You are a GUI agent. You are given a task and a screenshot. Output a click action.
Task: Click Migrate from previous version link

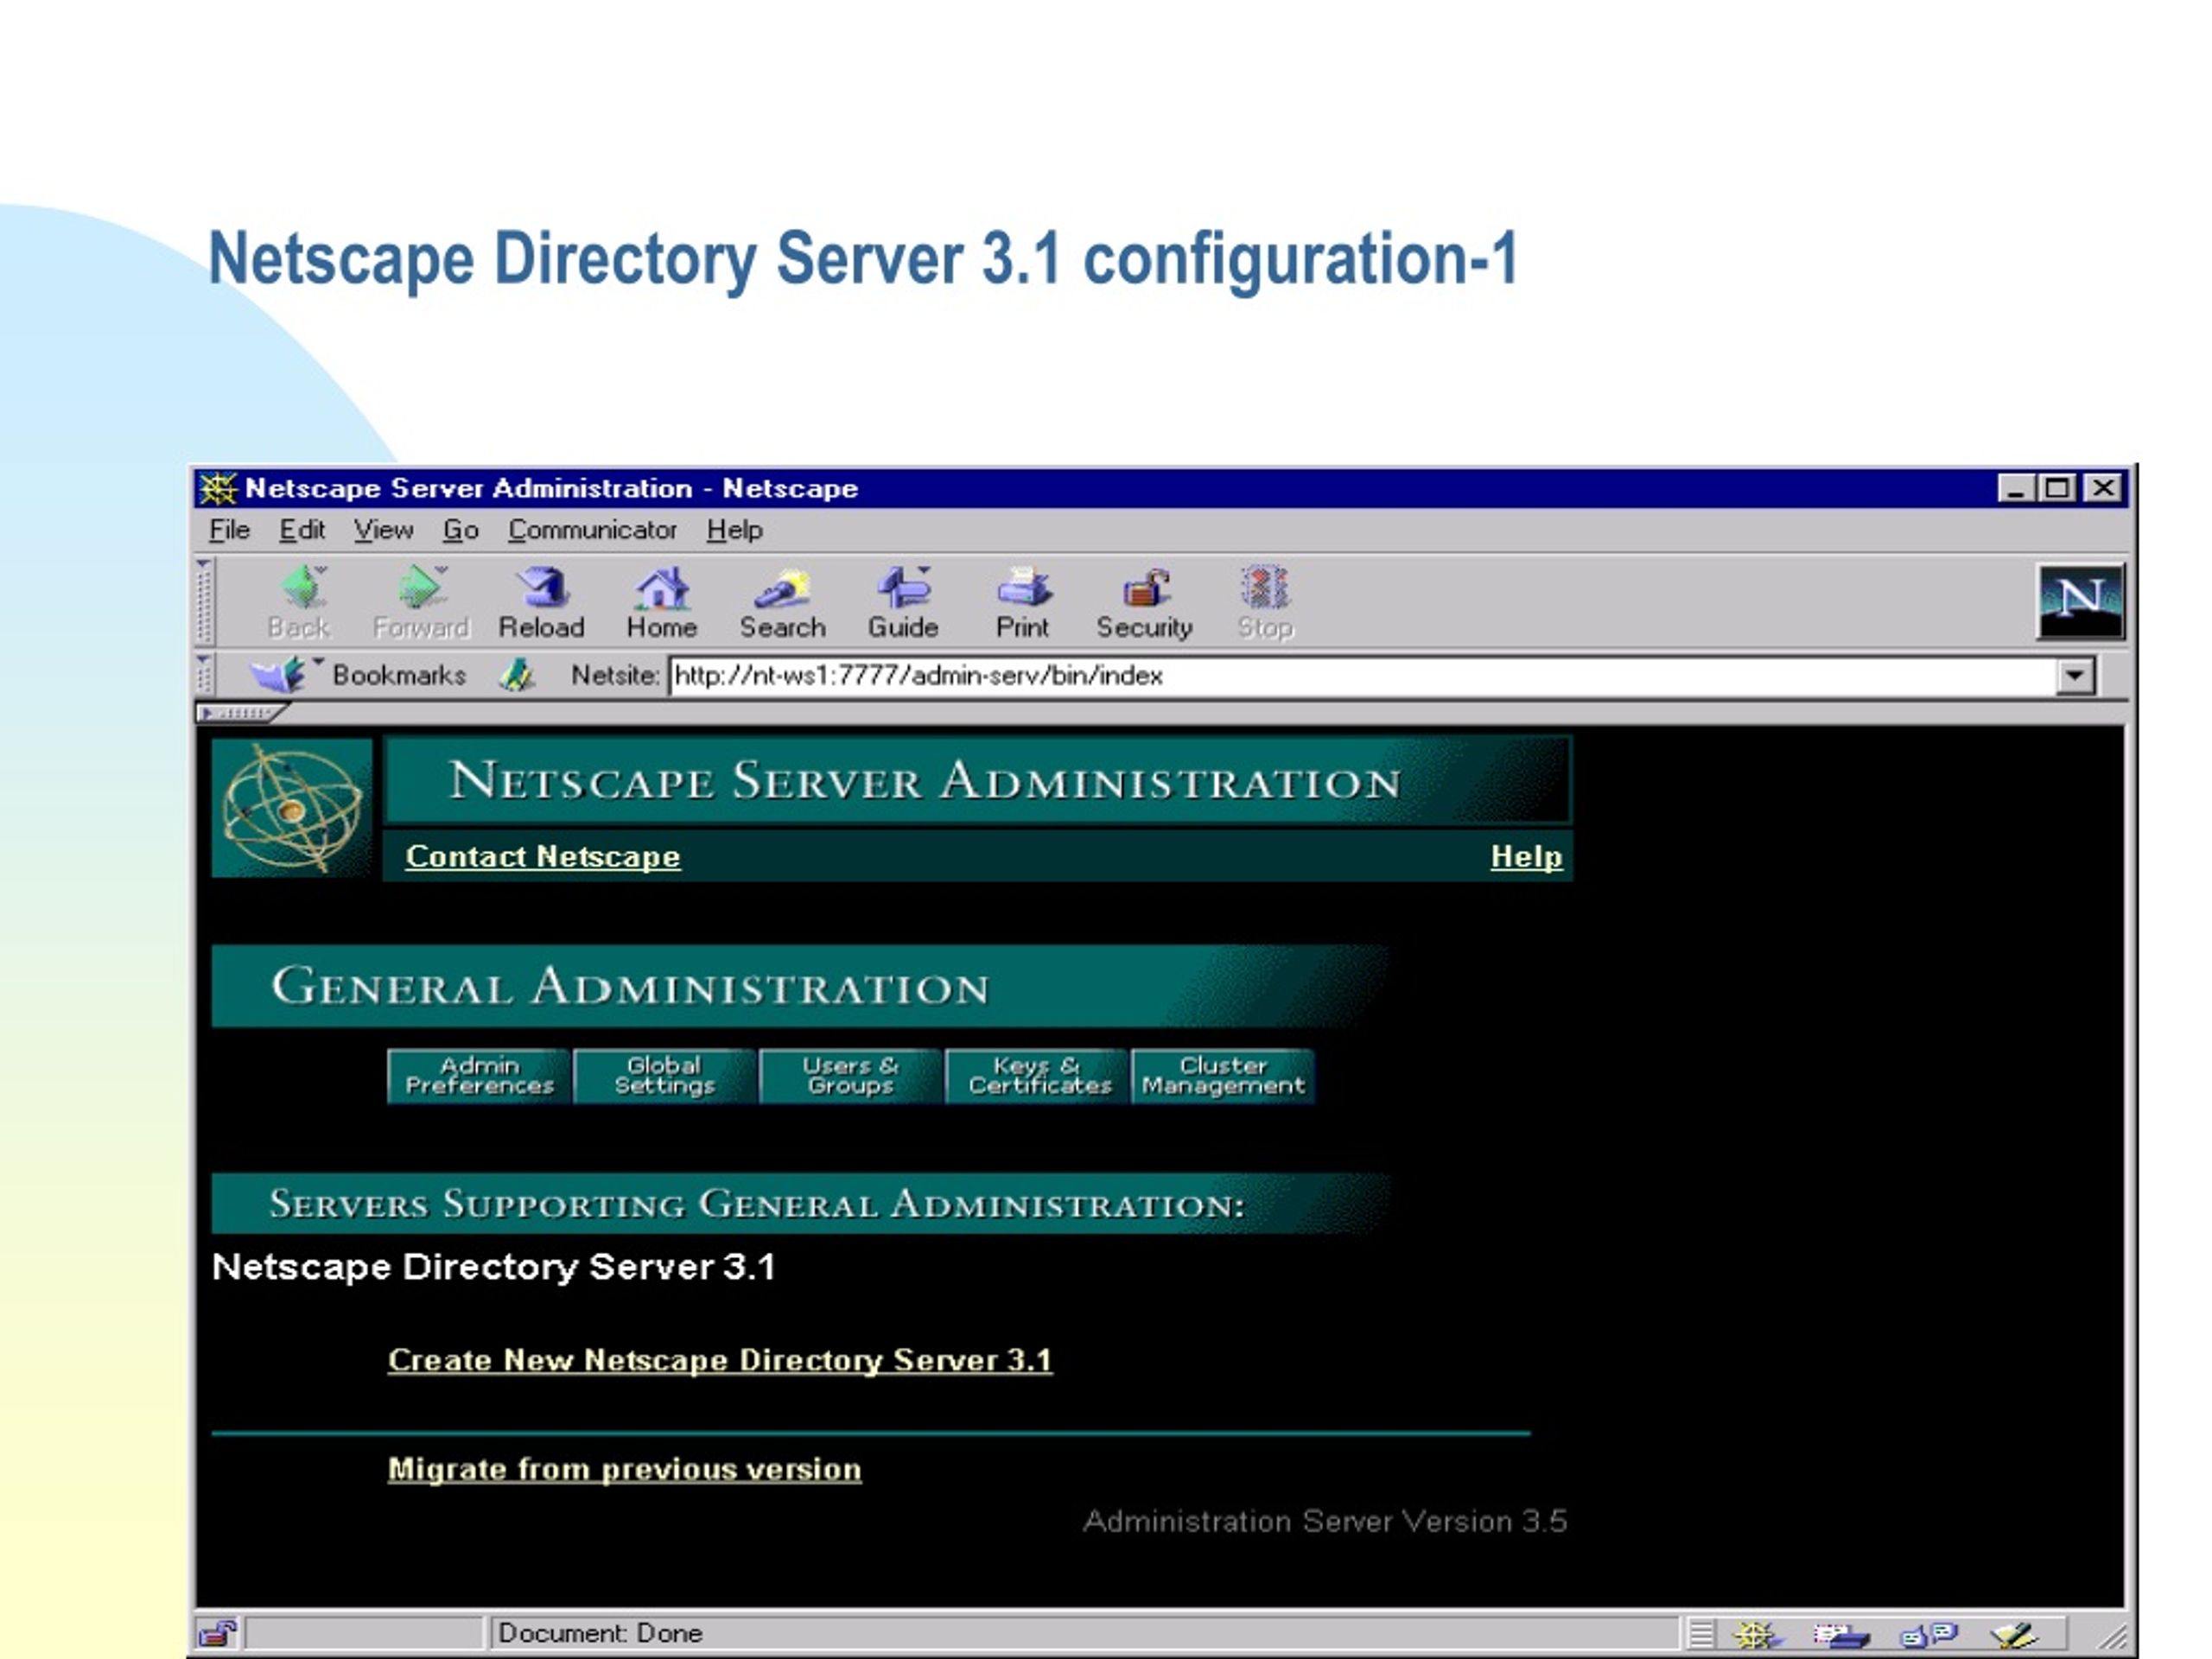[x=625, y=1470]
